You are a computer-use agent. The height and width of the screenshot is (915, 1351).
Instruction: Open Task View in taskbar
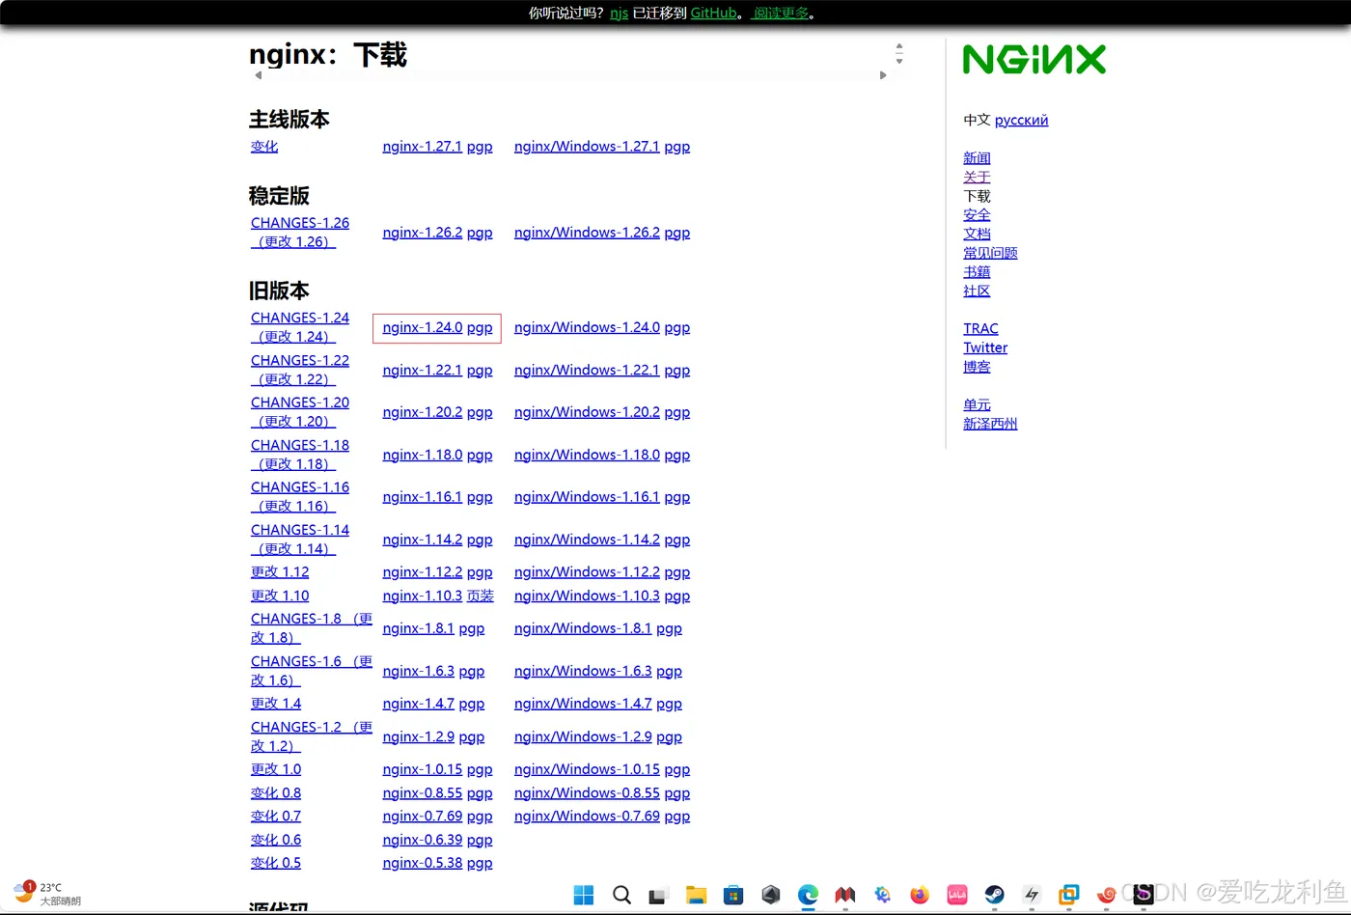pyautogui.click(x=658, y=895)
